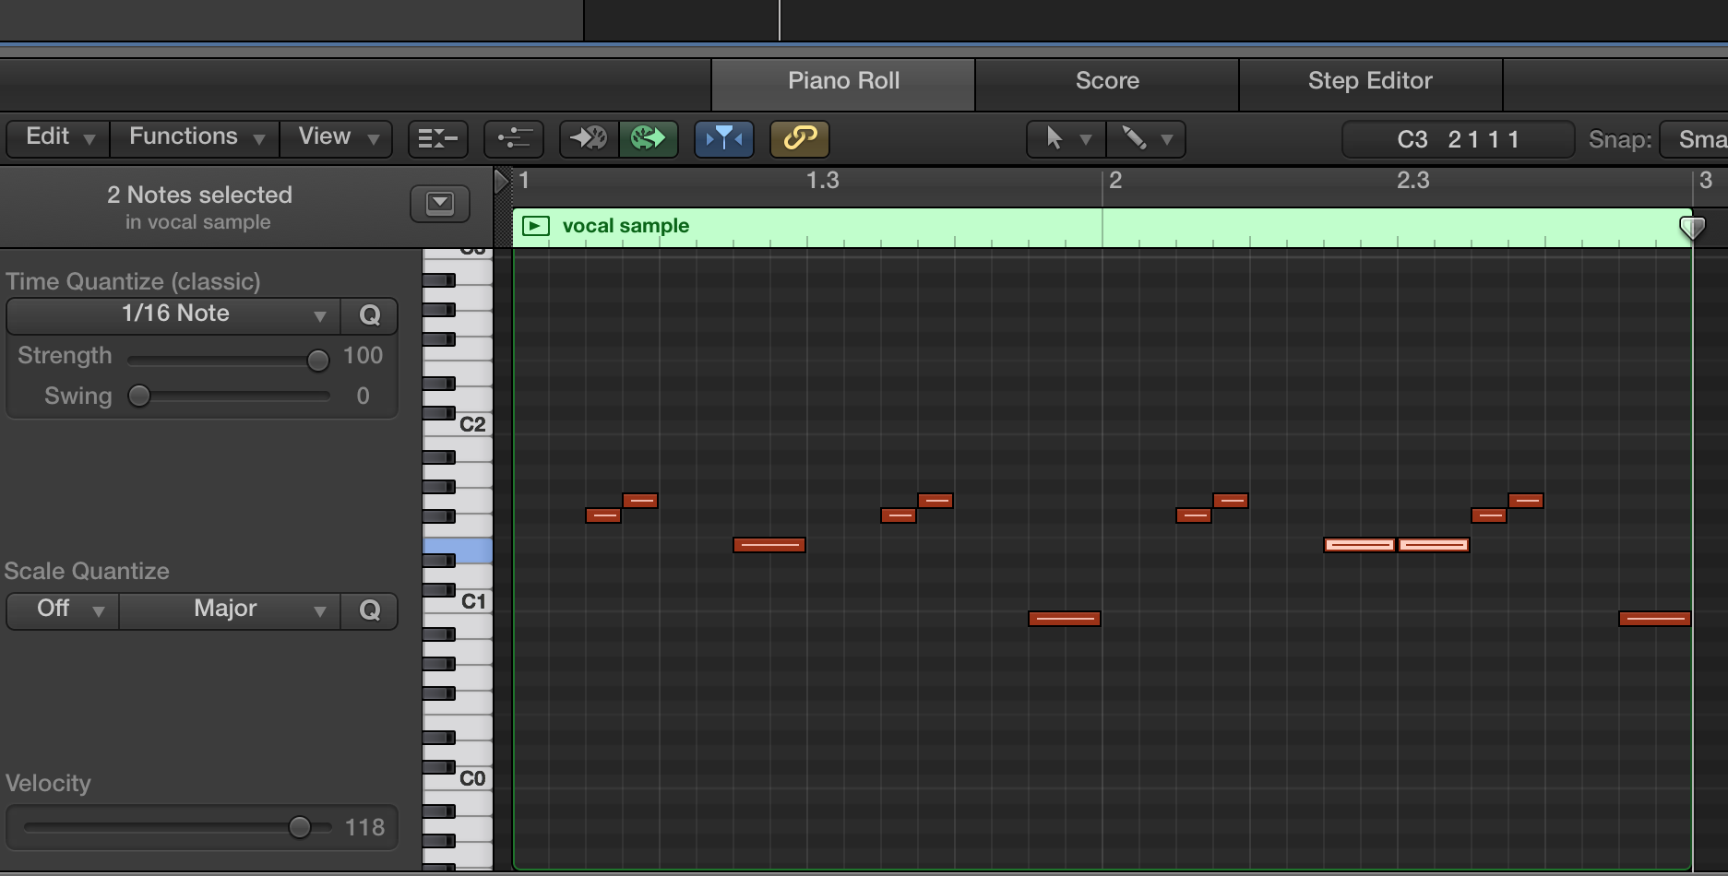Viewport: 1728px width, 876px height.
Task: Click ruler position 2.3
Action: point(1412,181)
